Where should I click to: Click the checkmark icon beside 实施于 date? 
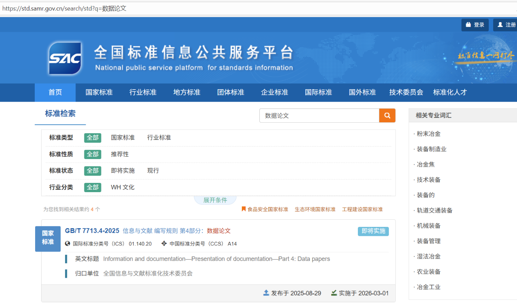tap(334, 293)
